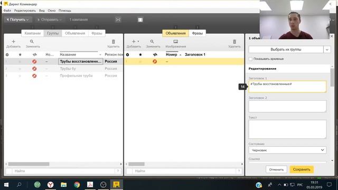Switch to left panel Фразы tab

pos(97,33)
